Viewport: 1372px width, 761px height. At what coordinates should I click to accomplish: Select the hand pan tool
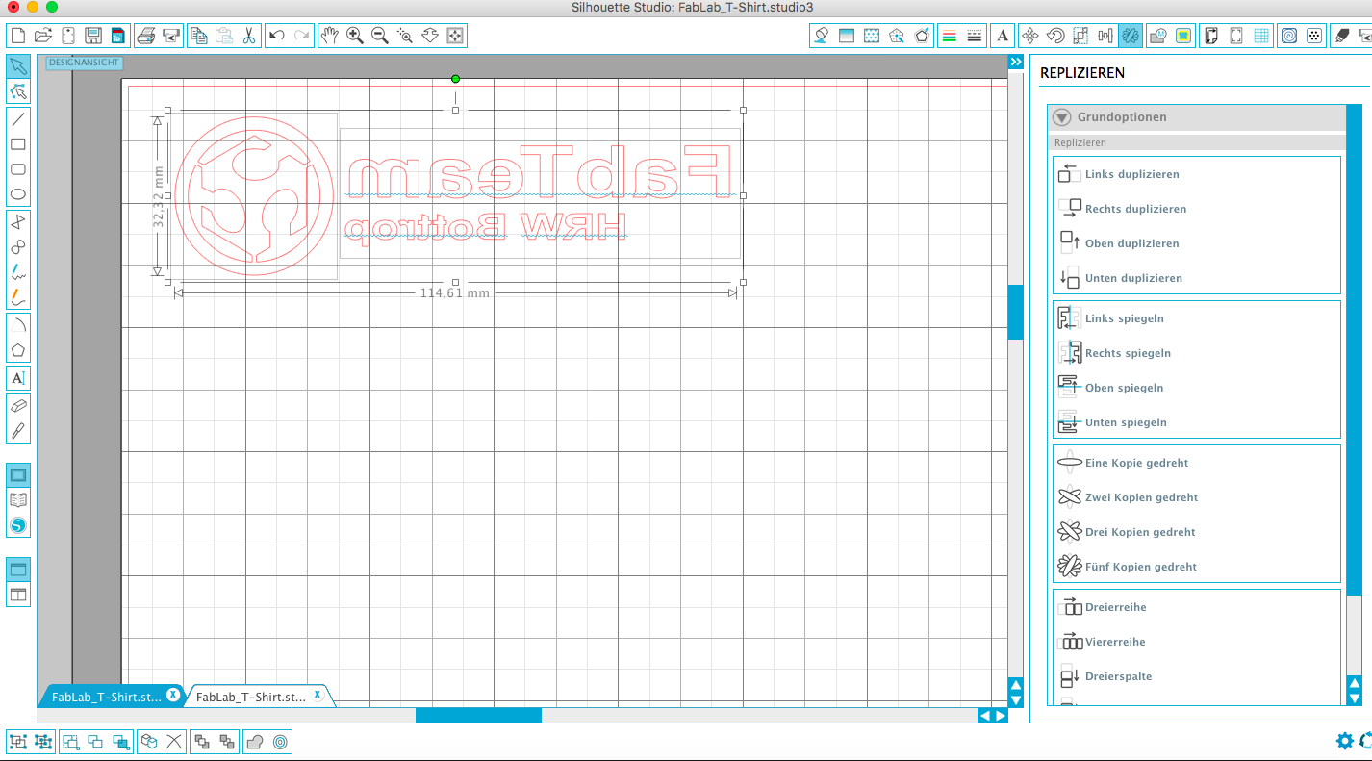[x=330, y=36]
